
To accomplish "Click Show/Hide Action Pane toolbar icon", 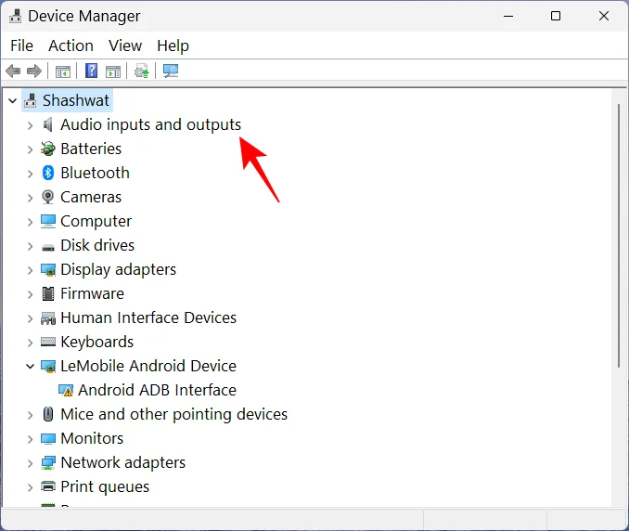I will click(x=113, y=71).
